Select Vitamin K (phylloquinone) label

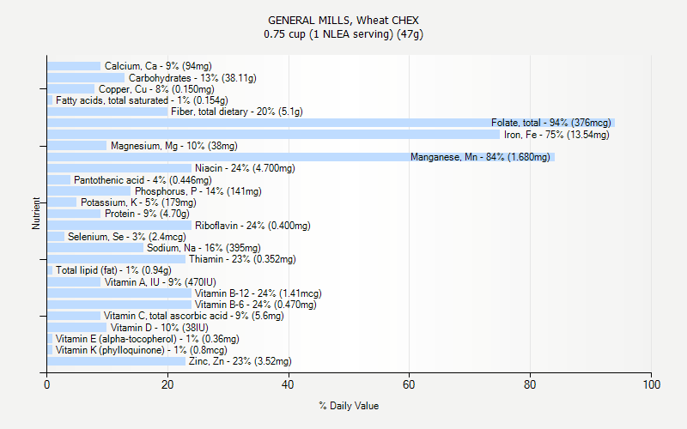pyautogui.click(x=142, y=350)
